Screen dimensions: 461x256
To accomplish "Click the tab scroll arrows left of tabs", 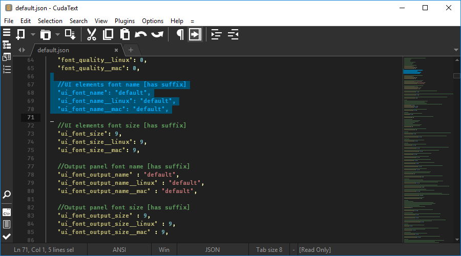I will [22, 50].
